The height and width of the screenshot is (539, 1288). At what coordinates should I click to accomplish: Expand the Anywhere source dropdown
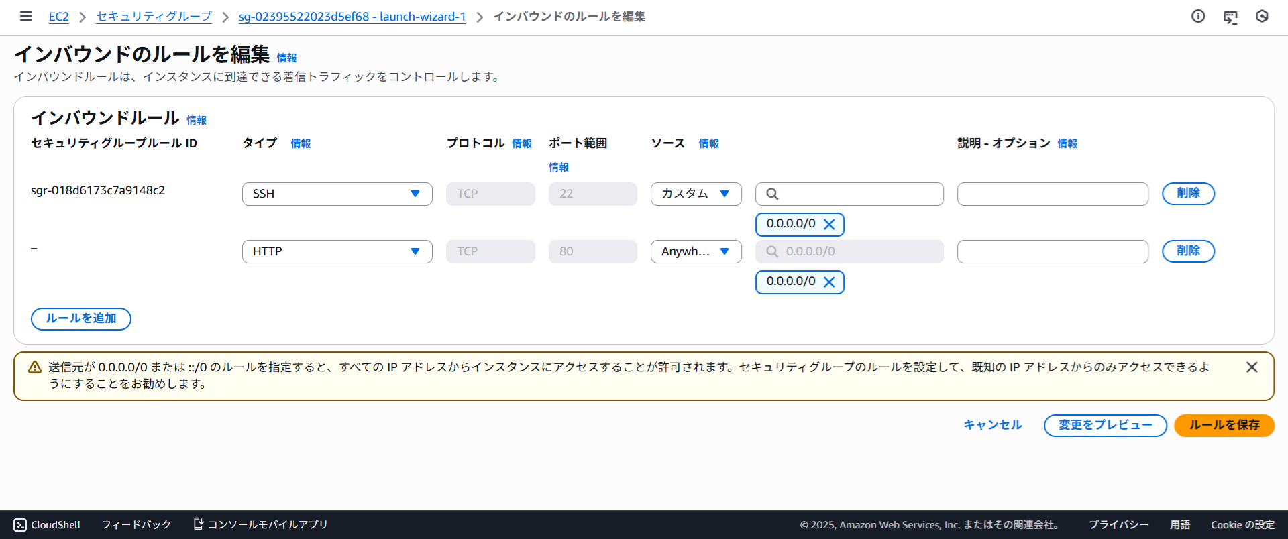696,251
